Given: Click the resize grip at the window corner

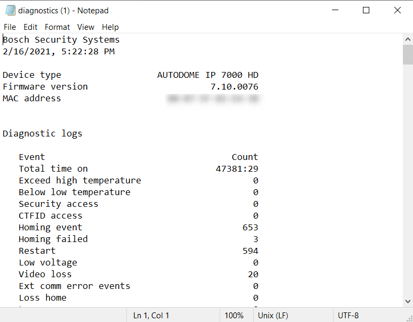Looking at the screenshot, I should (410, 319).
